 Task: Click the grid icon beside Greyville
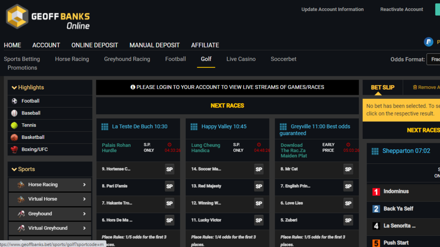(283, 127)
